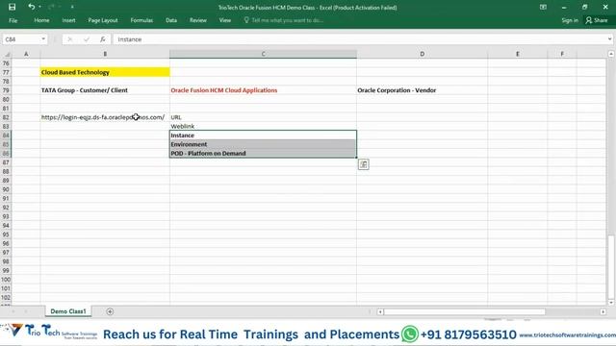616x346 pixels.
Task: Click the Insert Function fx icon
Action: click(x=103, y=39)
